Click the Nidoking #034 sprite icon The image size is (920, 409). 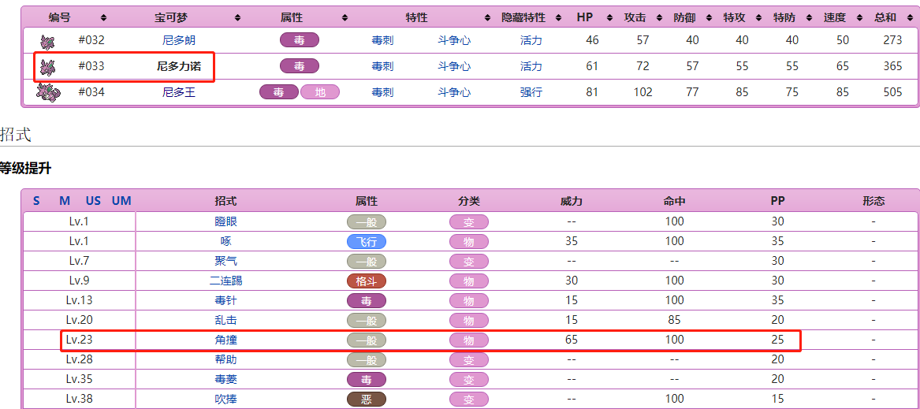click(x=48, y=93)
